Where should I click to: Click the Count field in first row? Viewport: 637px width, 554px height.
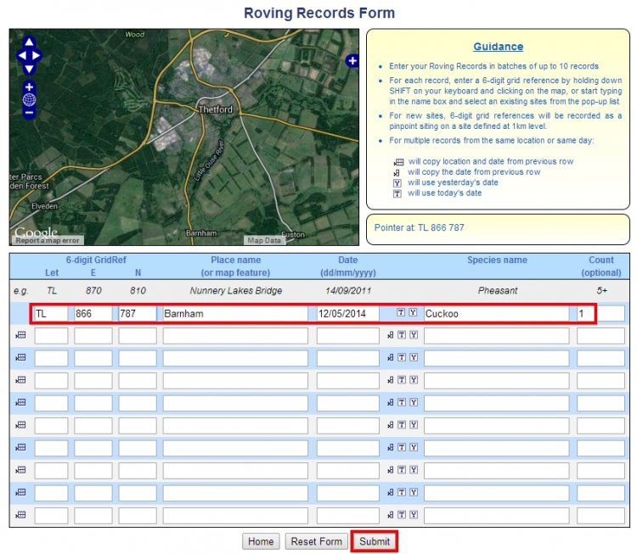pyautogui.click(x=600, y=313)
